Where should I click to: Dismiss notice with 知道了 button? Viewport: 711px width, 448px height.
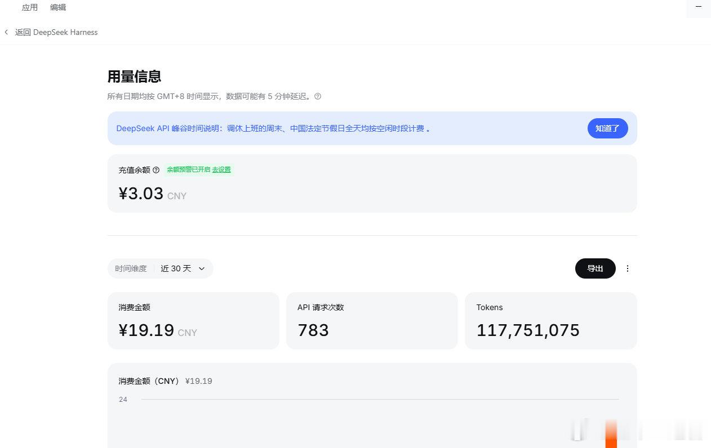pos(607,128)
